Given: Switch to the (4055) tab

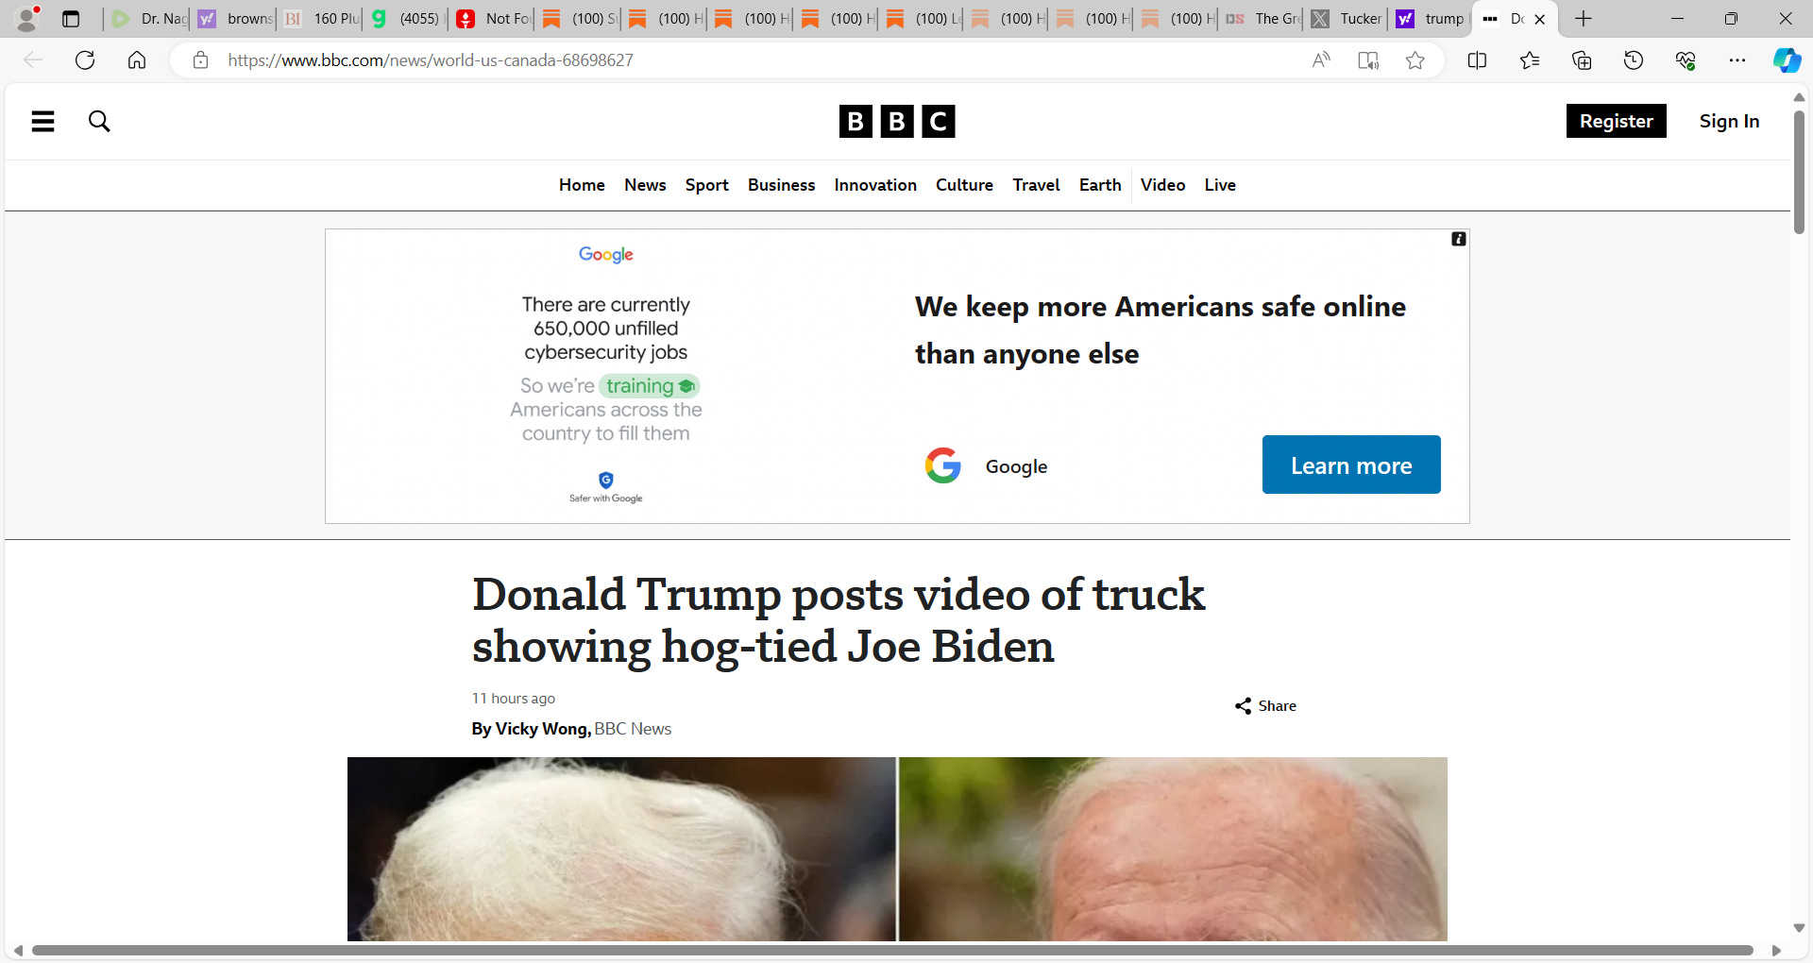Looking at the screenshot, I should coord(406,19).
